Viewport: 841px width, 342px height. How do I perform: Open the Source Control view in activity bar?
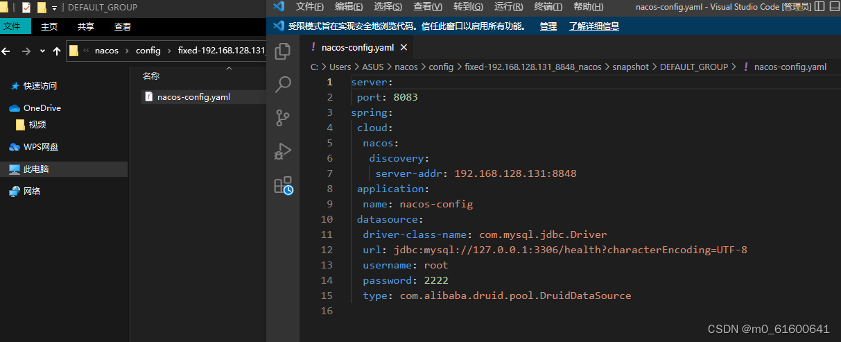click(283, 118)
